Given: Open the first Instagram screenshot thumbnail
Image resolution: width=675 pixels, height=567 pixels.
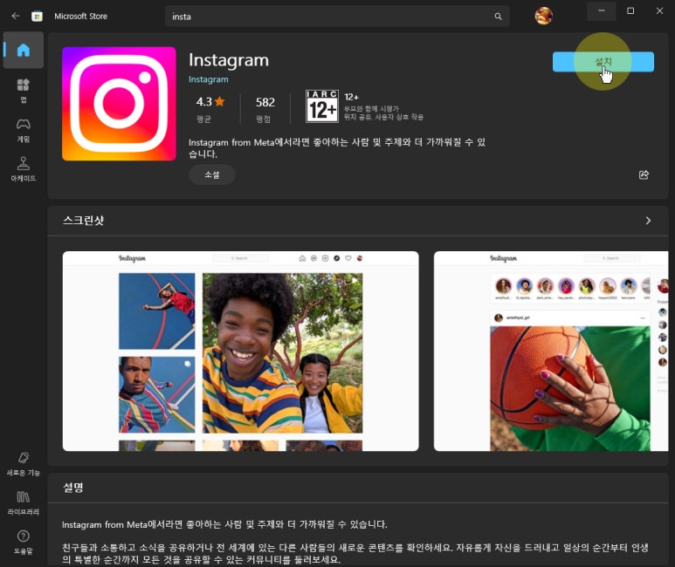Looking at the screenshot, I should (x=241, y=351).
